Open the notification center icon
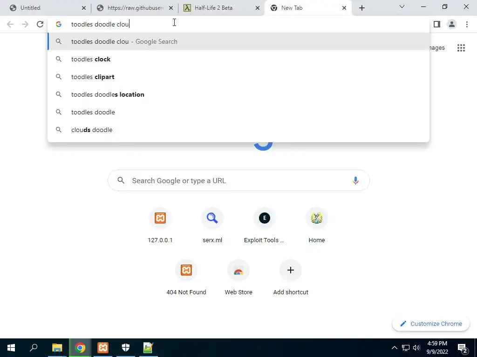This screenshot has width=477, height=357. click(x=462, y=348)
